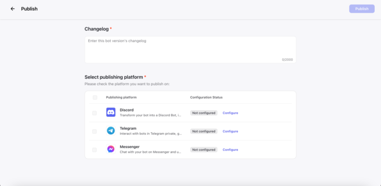Select the Messenger platform name
This screenshot has width=381, height=186.
(129, 147)
